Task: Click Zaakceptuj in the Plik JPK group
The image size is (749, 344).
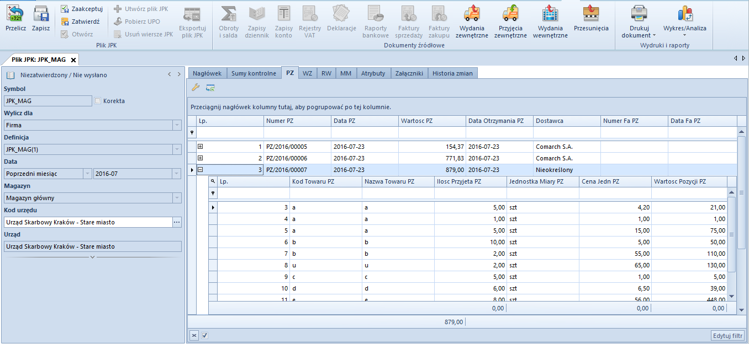Action: [81, 9]
